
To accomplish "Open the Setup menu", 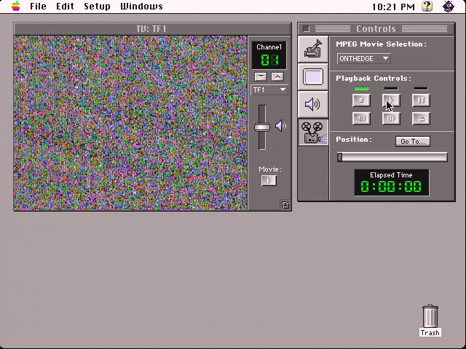I will click(97, 7).
